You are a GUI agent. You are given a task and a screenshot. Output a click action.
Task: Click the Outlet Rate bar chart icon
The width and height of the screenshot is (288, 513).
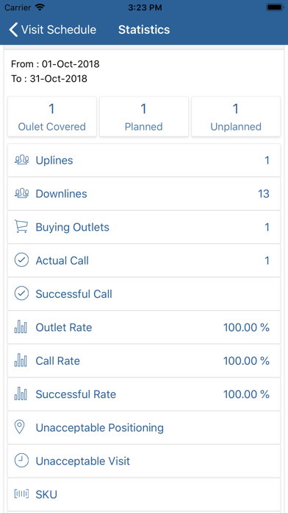[x=21, y=327]
